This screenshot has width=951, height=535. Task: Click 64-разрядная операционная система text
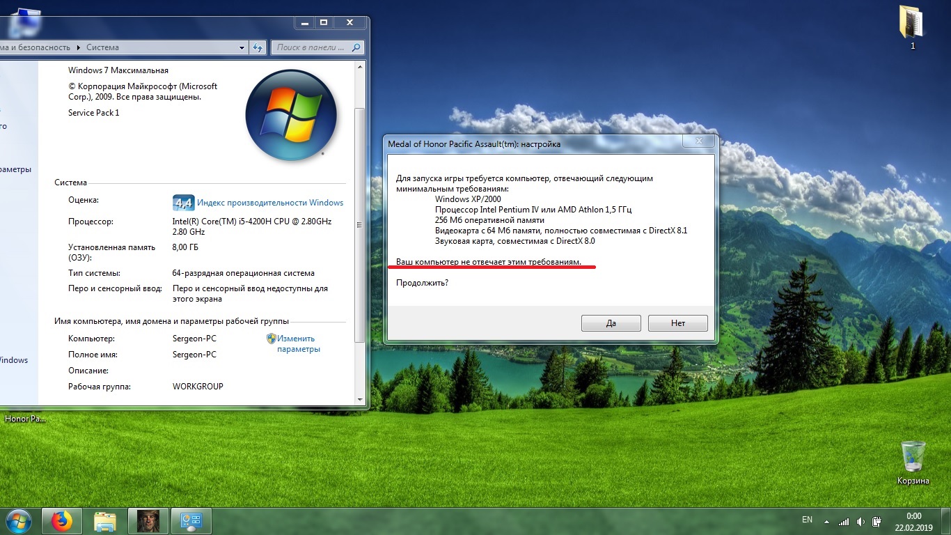click(x=243, y=273)
